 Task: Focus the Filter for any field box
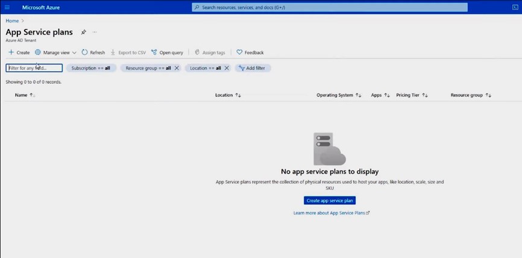click(x=34, y=68)
